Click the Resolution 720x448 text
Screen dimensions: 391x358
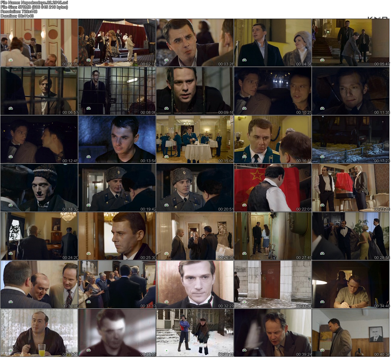coord(19,11)
